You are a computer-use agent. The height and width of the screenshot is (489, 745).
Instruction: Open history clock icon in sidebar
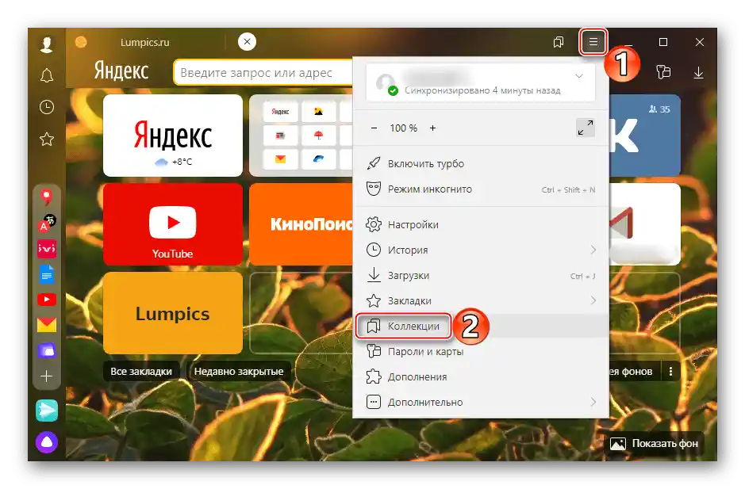[47, 107]
